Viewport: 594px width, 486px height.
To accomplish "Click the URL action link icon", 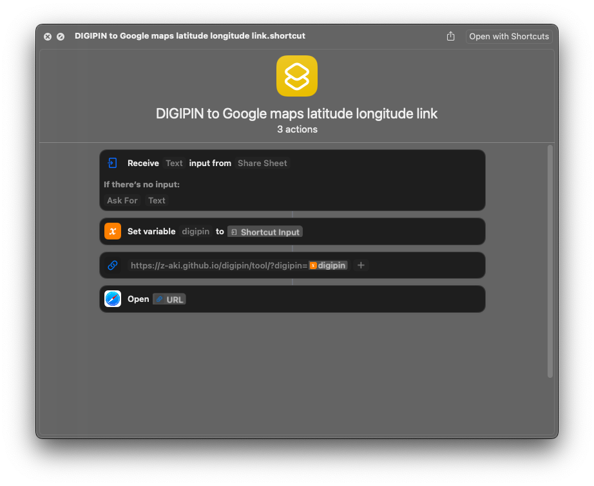I will pos(113,265).
